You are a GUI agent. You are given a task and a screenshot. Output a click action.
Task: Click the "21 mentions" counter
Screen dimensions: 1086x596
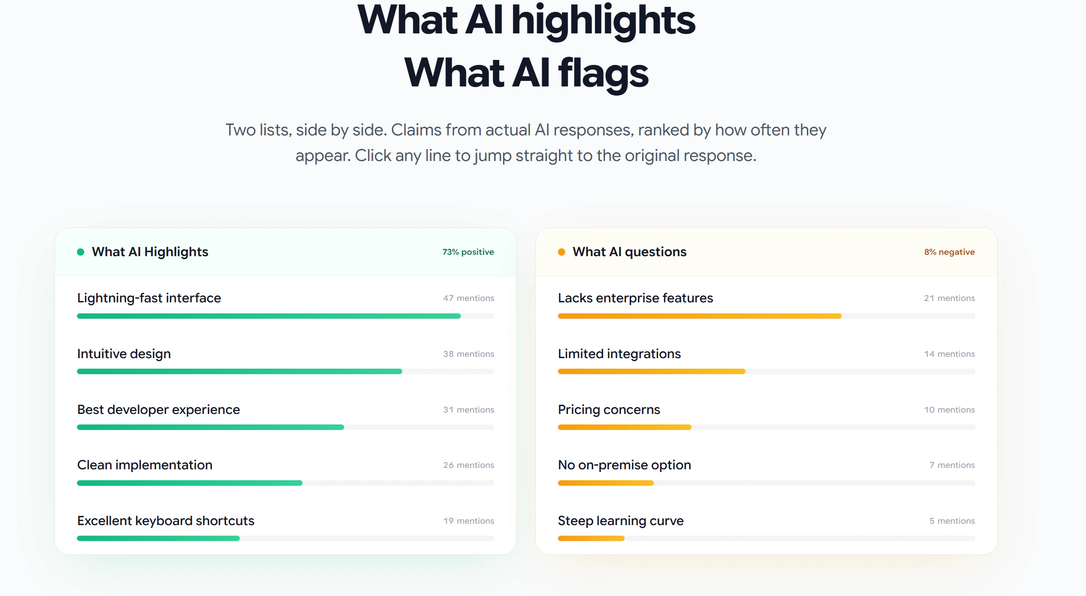click(x=949, y=298)
